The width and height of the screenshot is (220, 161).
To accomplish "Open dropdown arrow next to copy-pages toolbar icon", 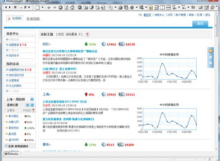I will click(115, 7).
